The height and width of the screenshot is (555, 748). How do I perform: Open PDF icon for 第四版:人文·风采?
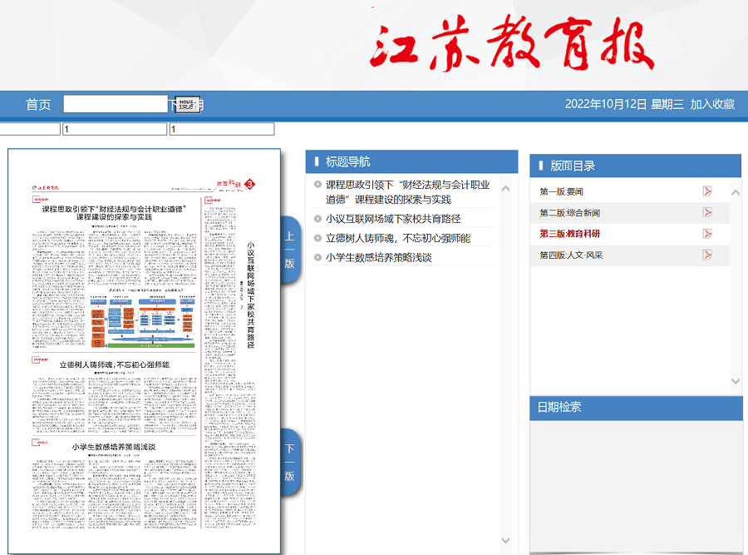[707, 255]
